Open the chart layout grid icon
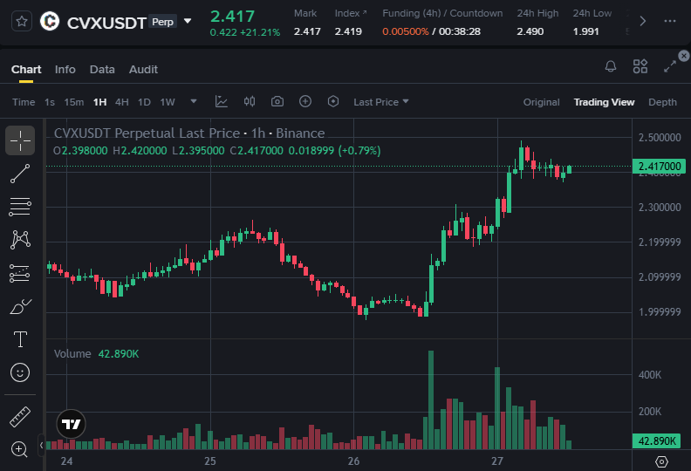The width and height of the screenshot is (691, 471). tap(640, 66)
